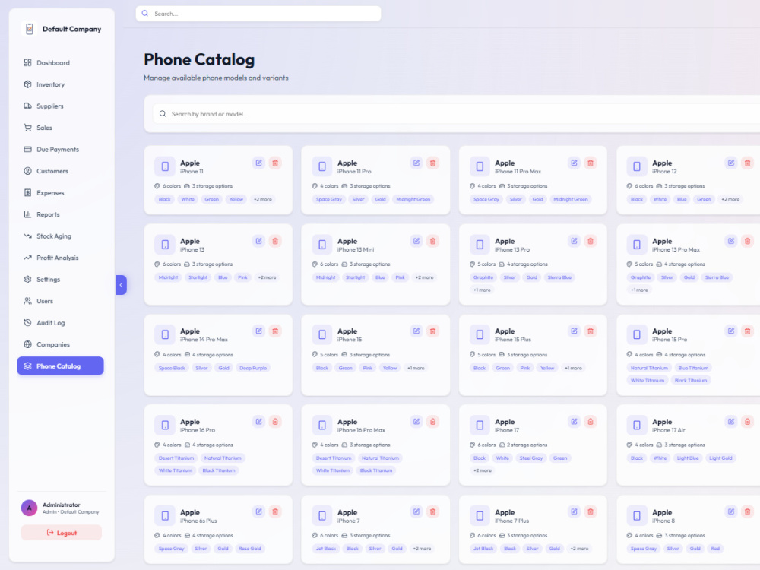This screenshot has width=760, height=570.
Task: Open Profit Analysis
Action: point(61,258)
